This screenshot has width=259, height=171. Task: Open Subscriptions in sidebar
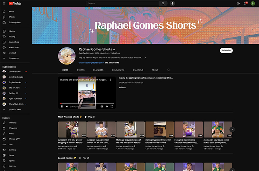point(15,22)
